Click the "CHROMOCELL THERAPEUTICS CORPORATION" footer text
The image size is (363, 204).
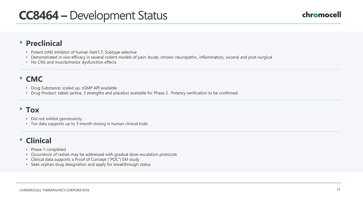(x=54, y=190)
